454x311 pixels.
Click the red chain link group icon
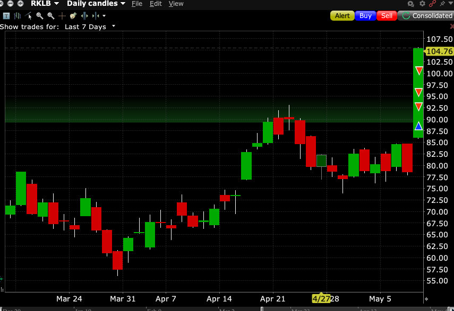coord(432,4)
